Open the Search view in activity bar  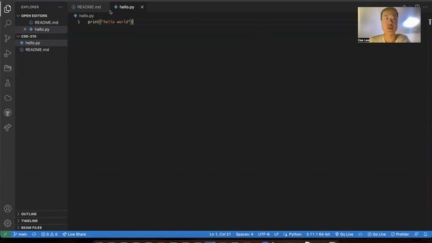pyautogui.click(x=7, y=24)
